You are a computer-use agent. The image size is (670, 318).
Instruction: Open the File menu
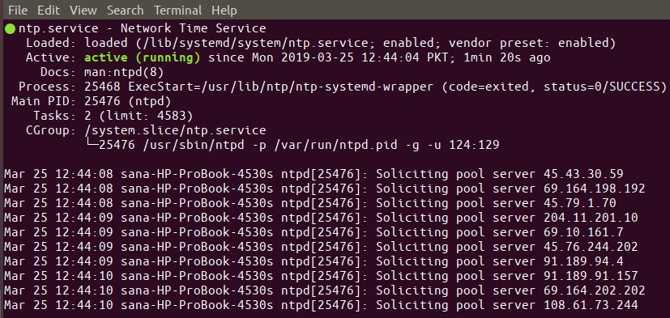18,10
